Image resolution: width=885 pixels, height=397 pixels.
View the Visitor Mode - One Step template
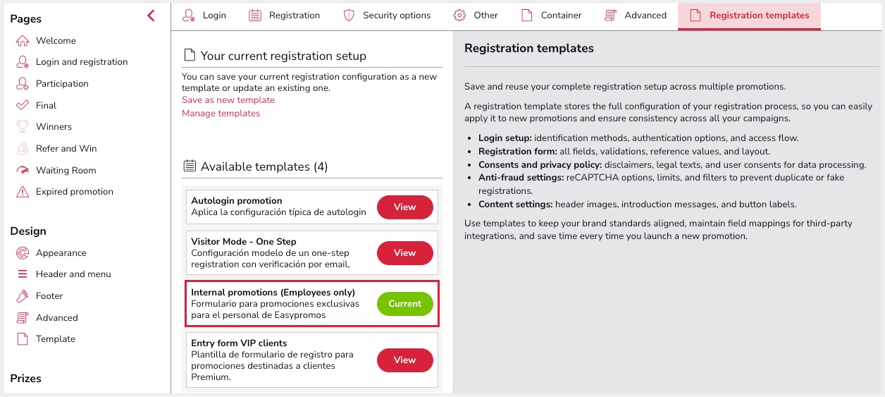point(404,253)
